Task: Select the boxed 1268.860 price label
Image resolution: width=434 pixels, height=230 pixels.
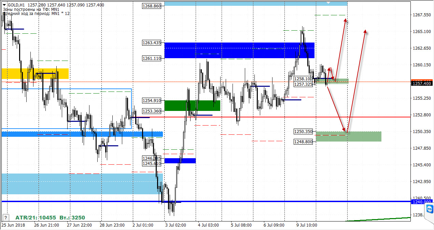Action: (152, 6)
